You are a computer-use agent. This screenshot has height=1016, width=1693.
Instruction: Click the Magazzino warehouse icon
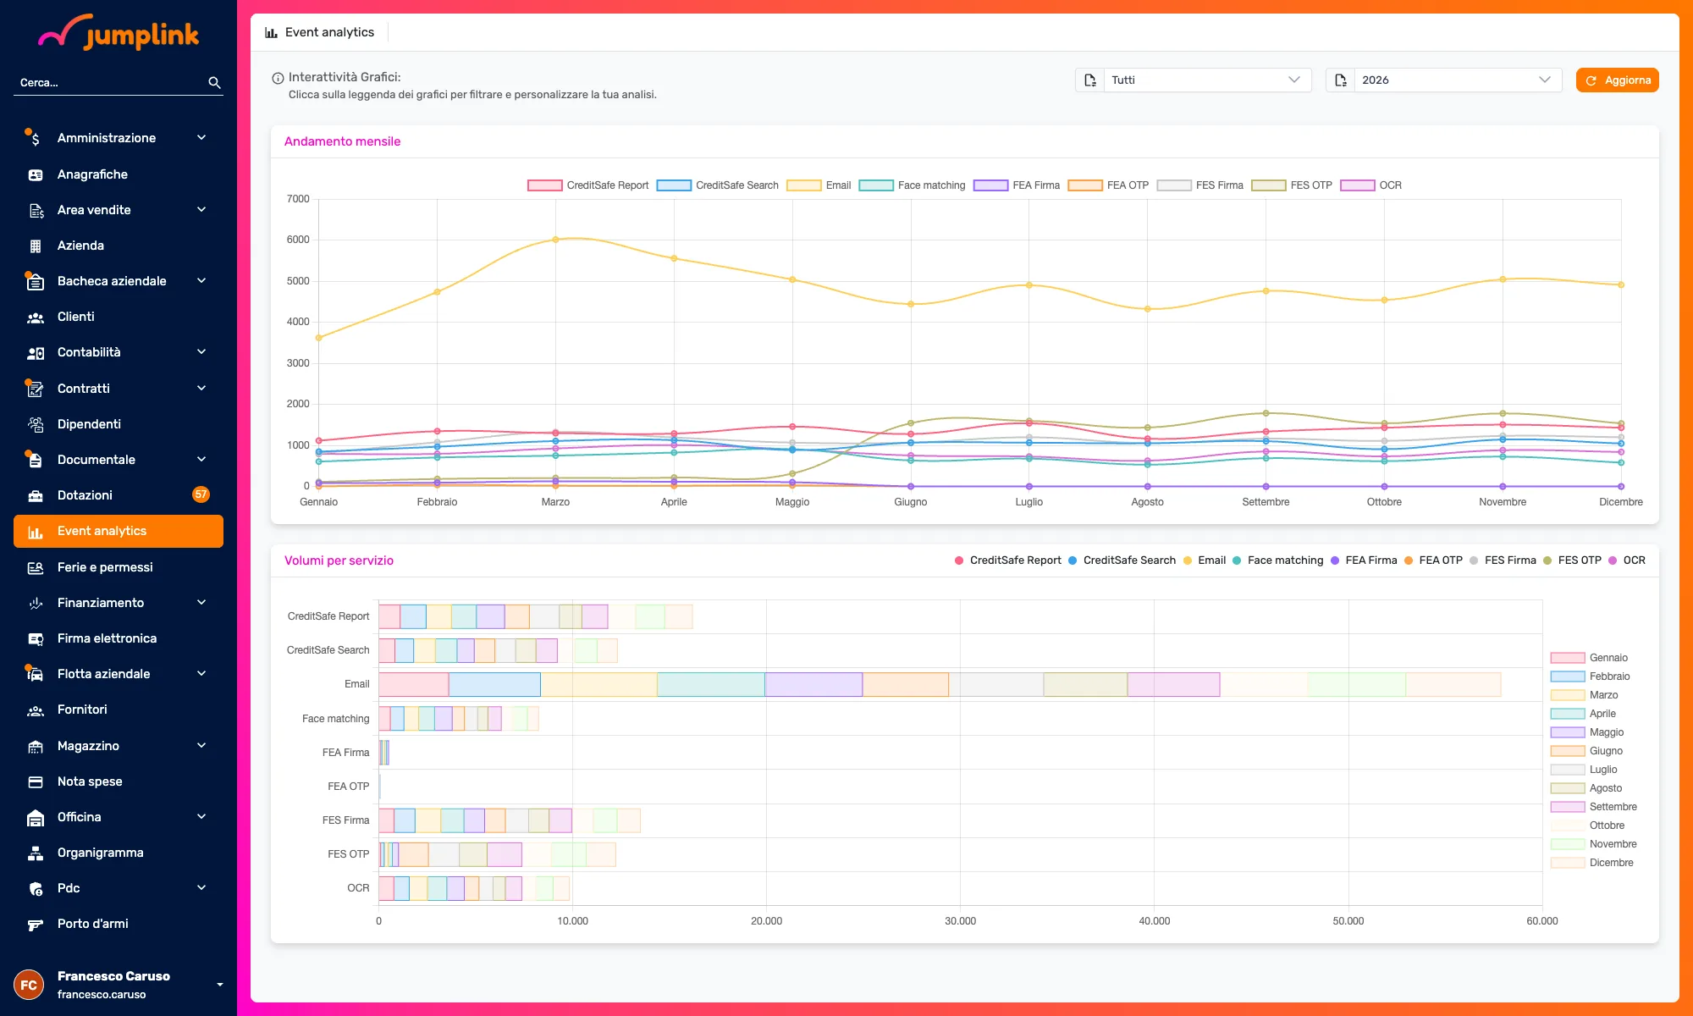36,746
